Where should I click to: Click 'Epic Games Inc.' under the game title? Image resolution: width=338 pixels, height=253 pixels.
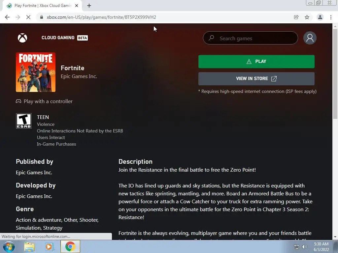point(79,76)
